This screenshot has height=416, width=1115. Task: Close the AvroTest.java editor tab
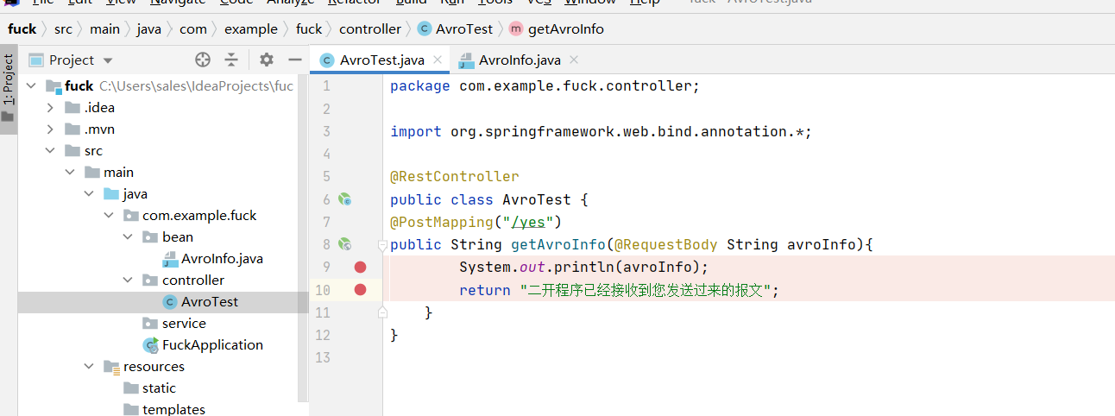click(x=438, y=60)
